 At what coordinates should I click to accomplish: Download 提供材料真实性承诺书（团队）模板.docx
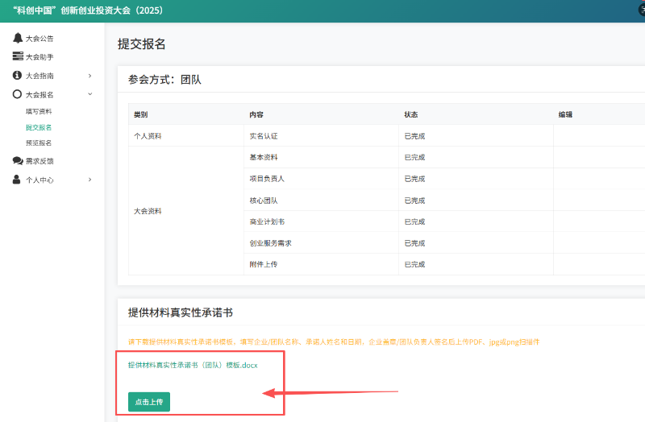tap(193, 365)
